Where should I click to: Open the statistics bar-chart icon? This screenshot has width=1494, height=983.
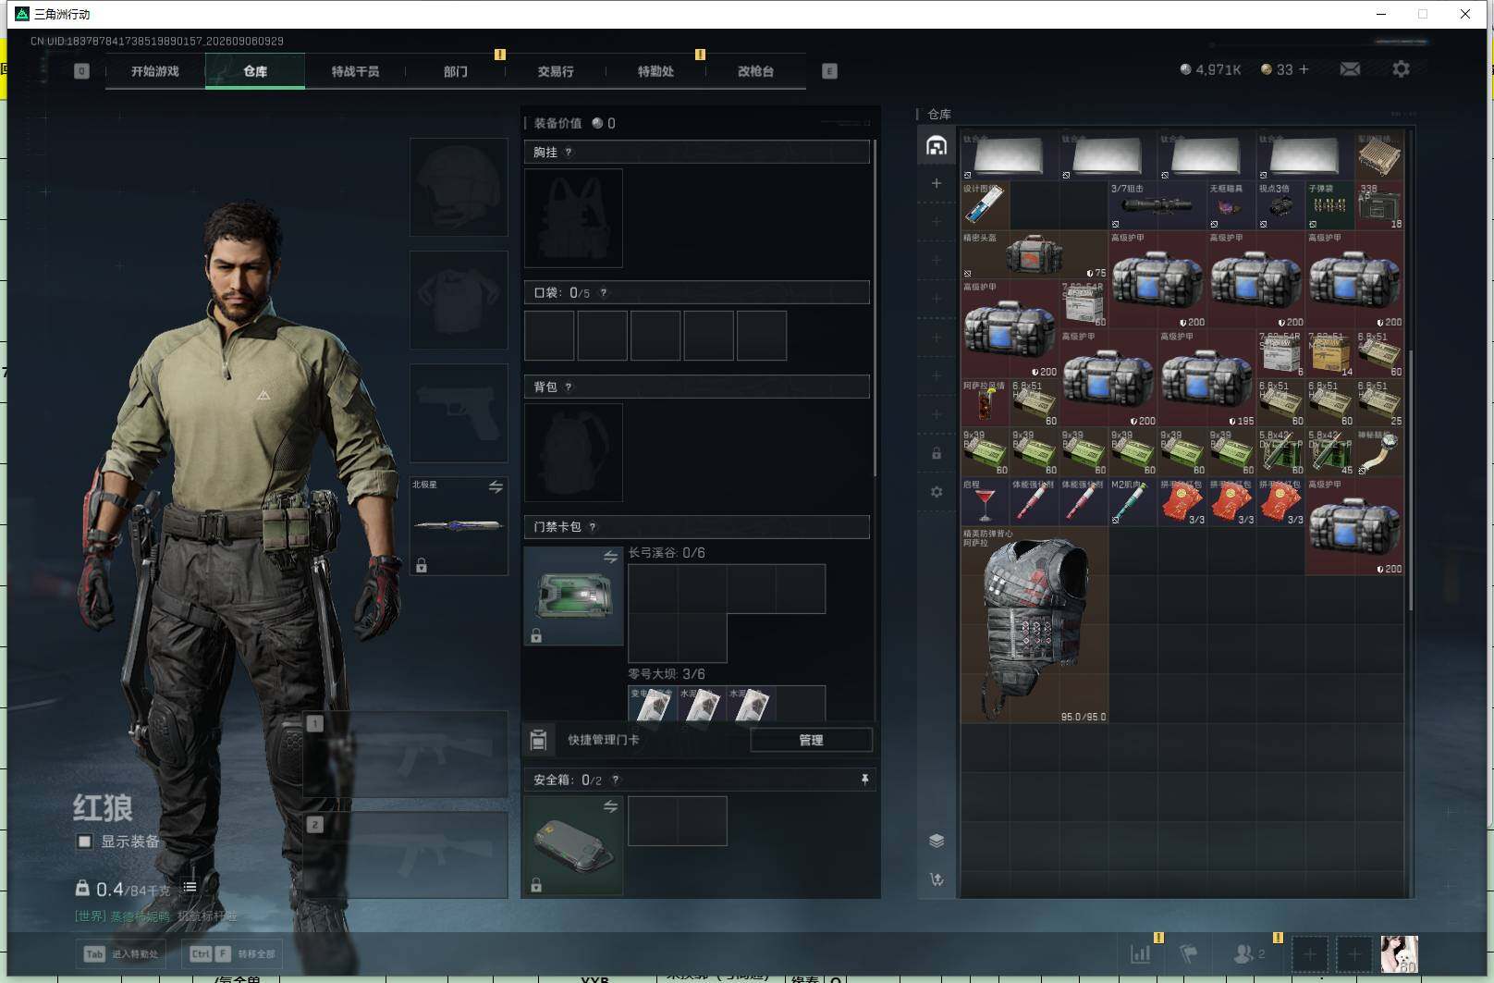click(1141, 953)
